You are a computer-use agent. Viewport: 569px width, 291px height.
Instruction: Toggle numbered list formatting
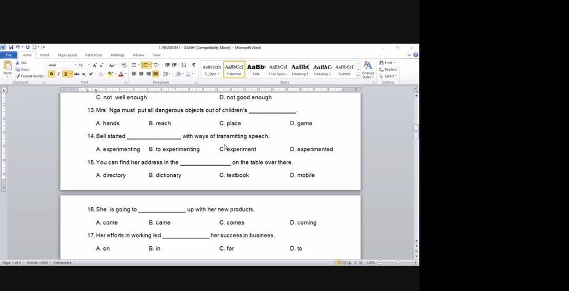click(144, 65)
